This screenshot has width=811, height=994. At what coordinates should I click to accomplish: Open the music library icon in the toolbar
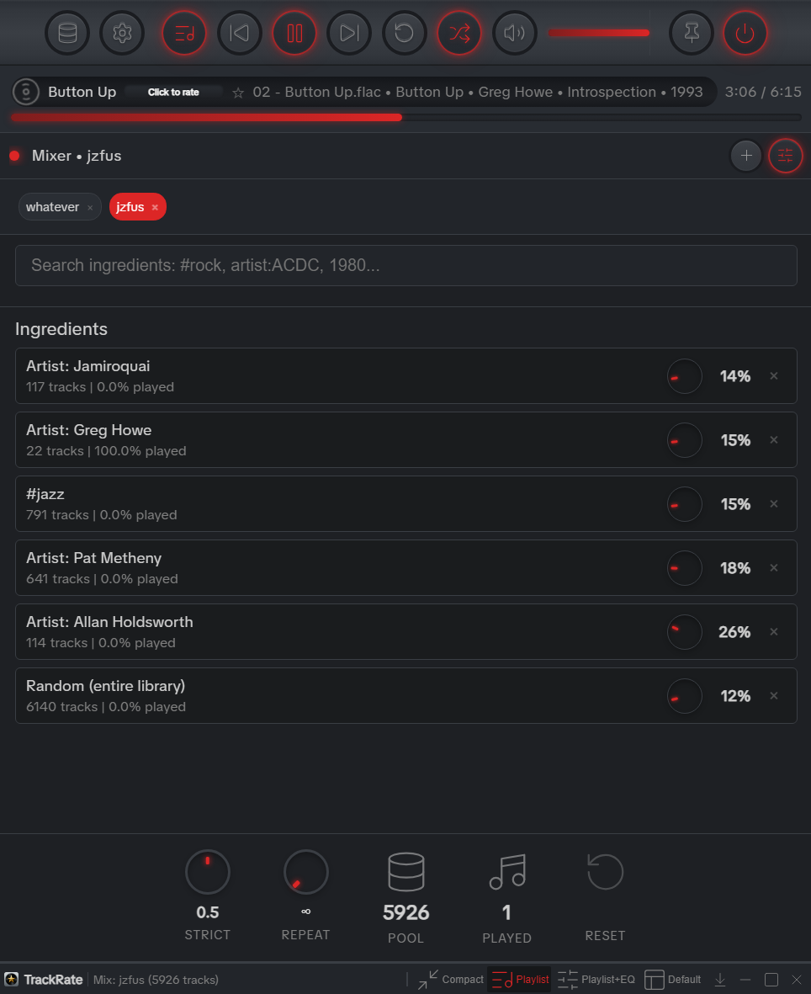tap(67, 33)
